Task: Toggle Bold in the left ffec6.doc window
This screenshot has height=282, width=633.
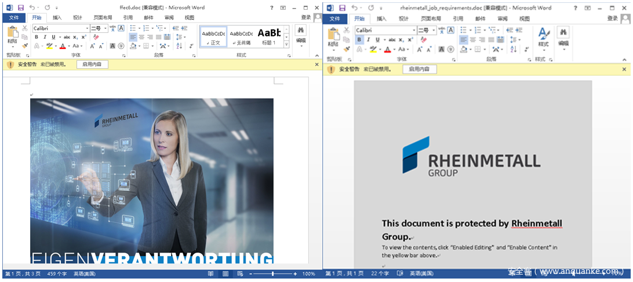Action: point(37,37)
